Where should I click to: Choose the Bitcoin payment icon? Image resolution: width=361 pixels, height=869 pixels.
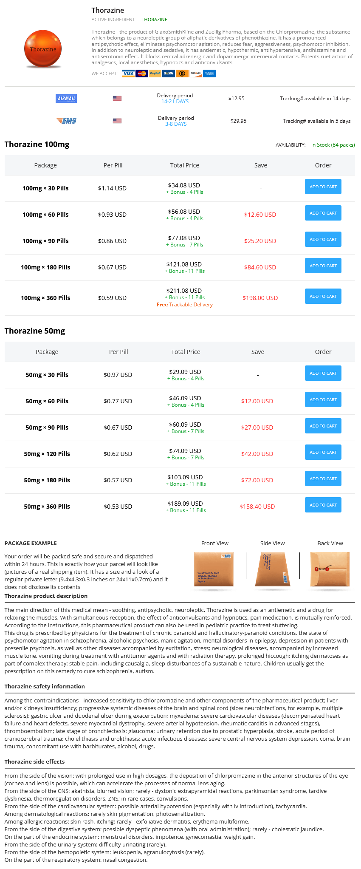pos(182,74)
